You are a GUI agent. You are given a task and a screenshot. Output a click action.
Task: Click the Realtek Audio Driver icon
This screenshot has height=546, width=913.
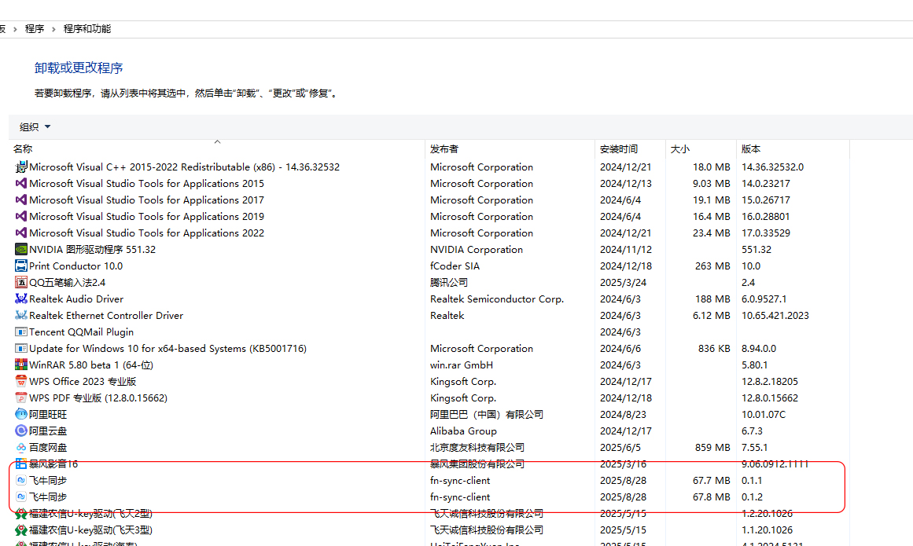[x=21, y=299]
